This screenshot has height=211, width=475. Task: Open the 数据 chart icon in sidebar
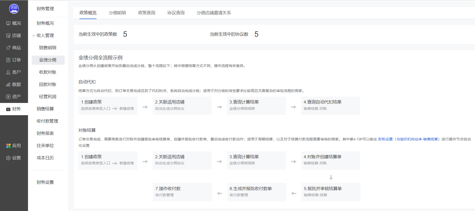(x=8, y=84)
